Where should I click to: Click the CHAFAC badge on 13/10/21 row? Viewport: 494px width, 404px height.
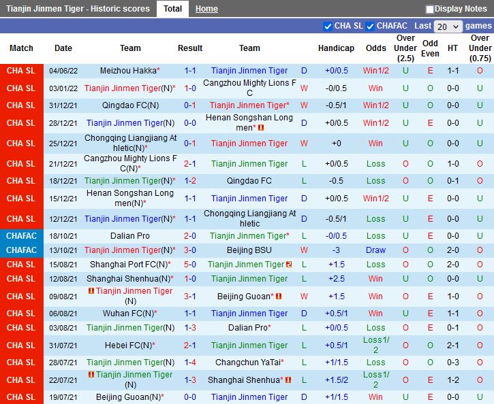click(x=21, y=250)
